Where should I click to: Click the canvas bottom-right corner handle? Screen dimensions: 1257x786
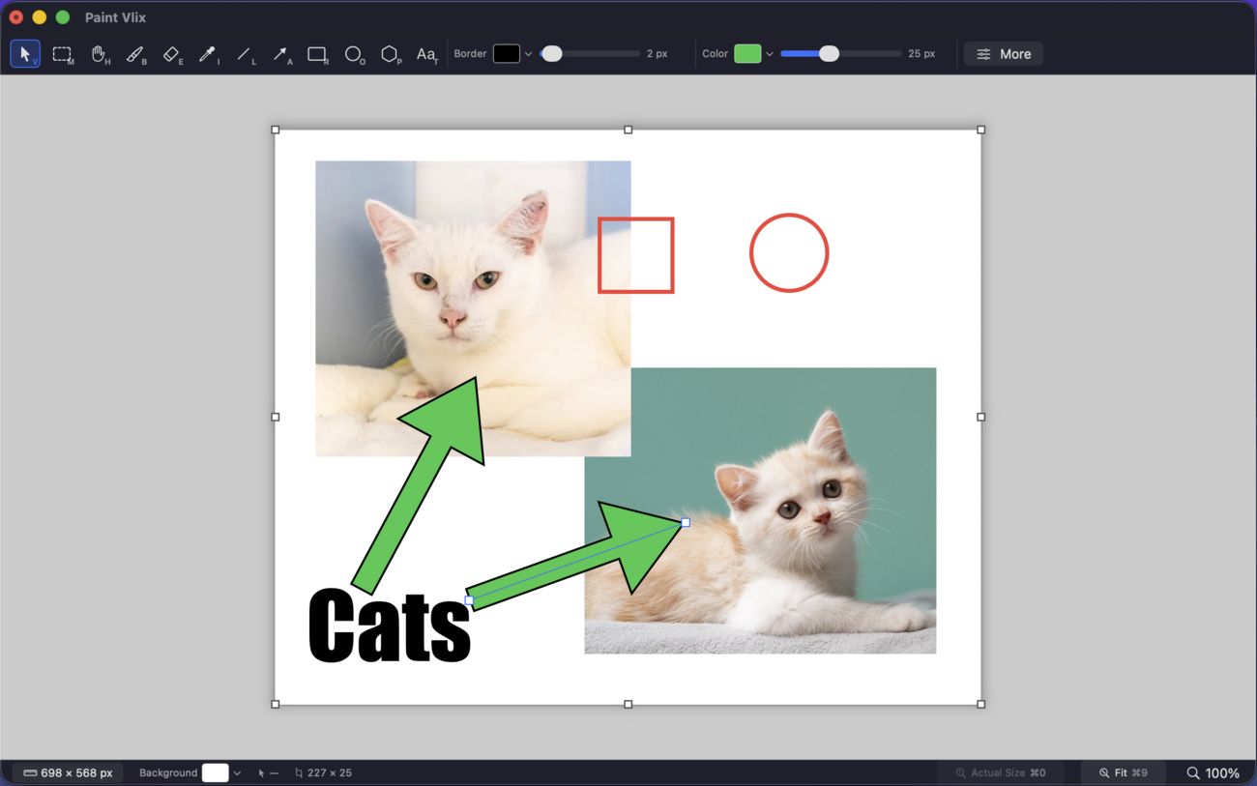point(980,704)
